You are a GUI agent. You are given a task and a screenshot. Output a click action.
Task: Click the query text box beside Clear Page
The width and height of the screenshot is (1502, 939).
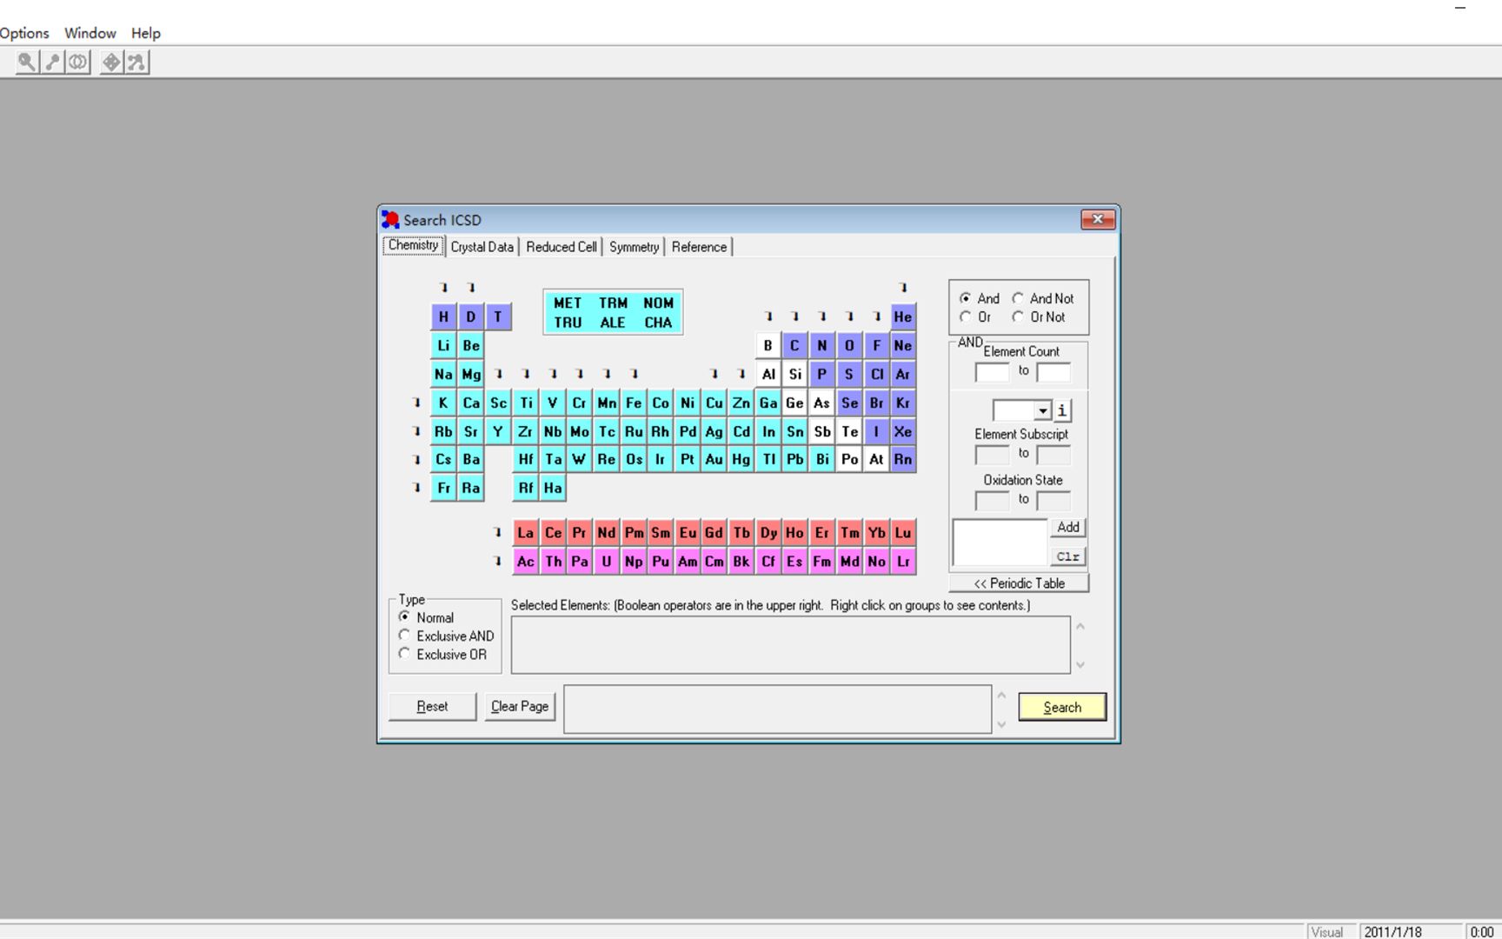pyautogui.click(x=777, y=709)
